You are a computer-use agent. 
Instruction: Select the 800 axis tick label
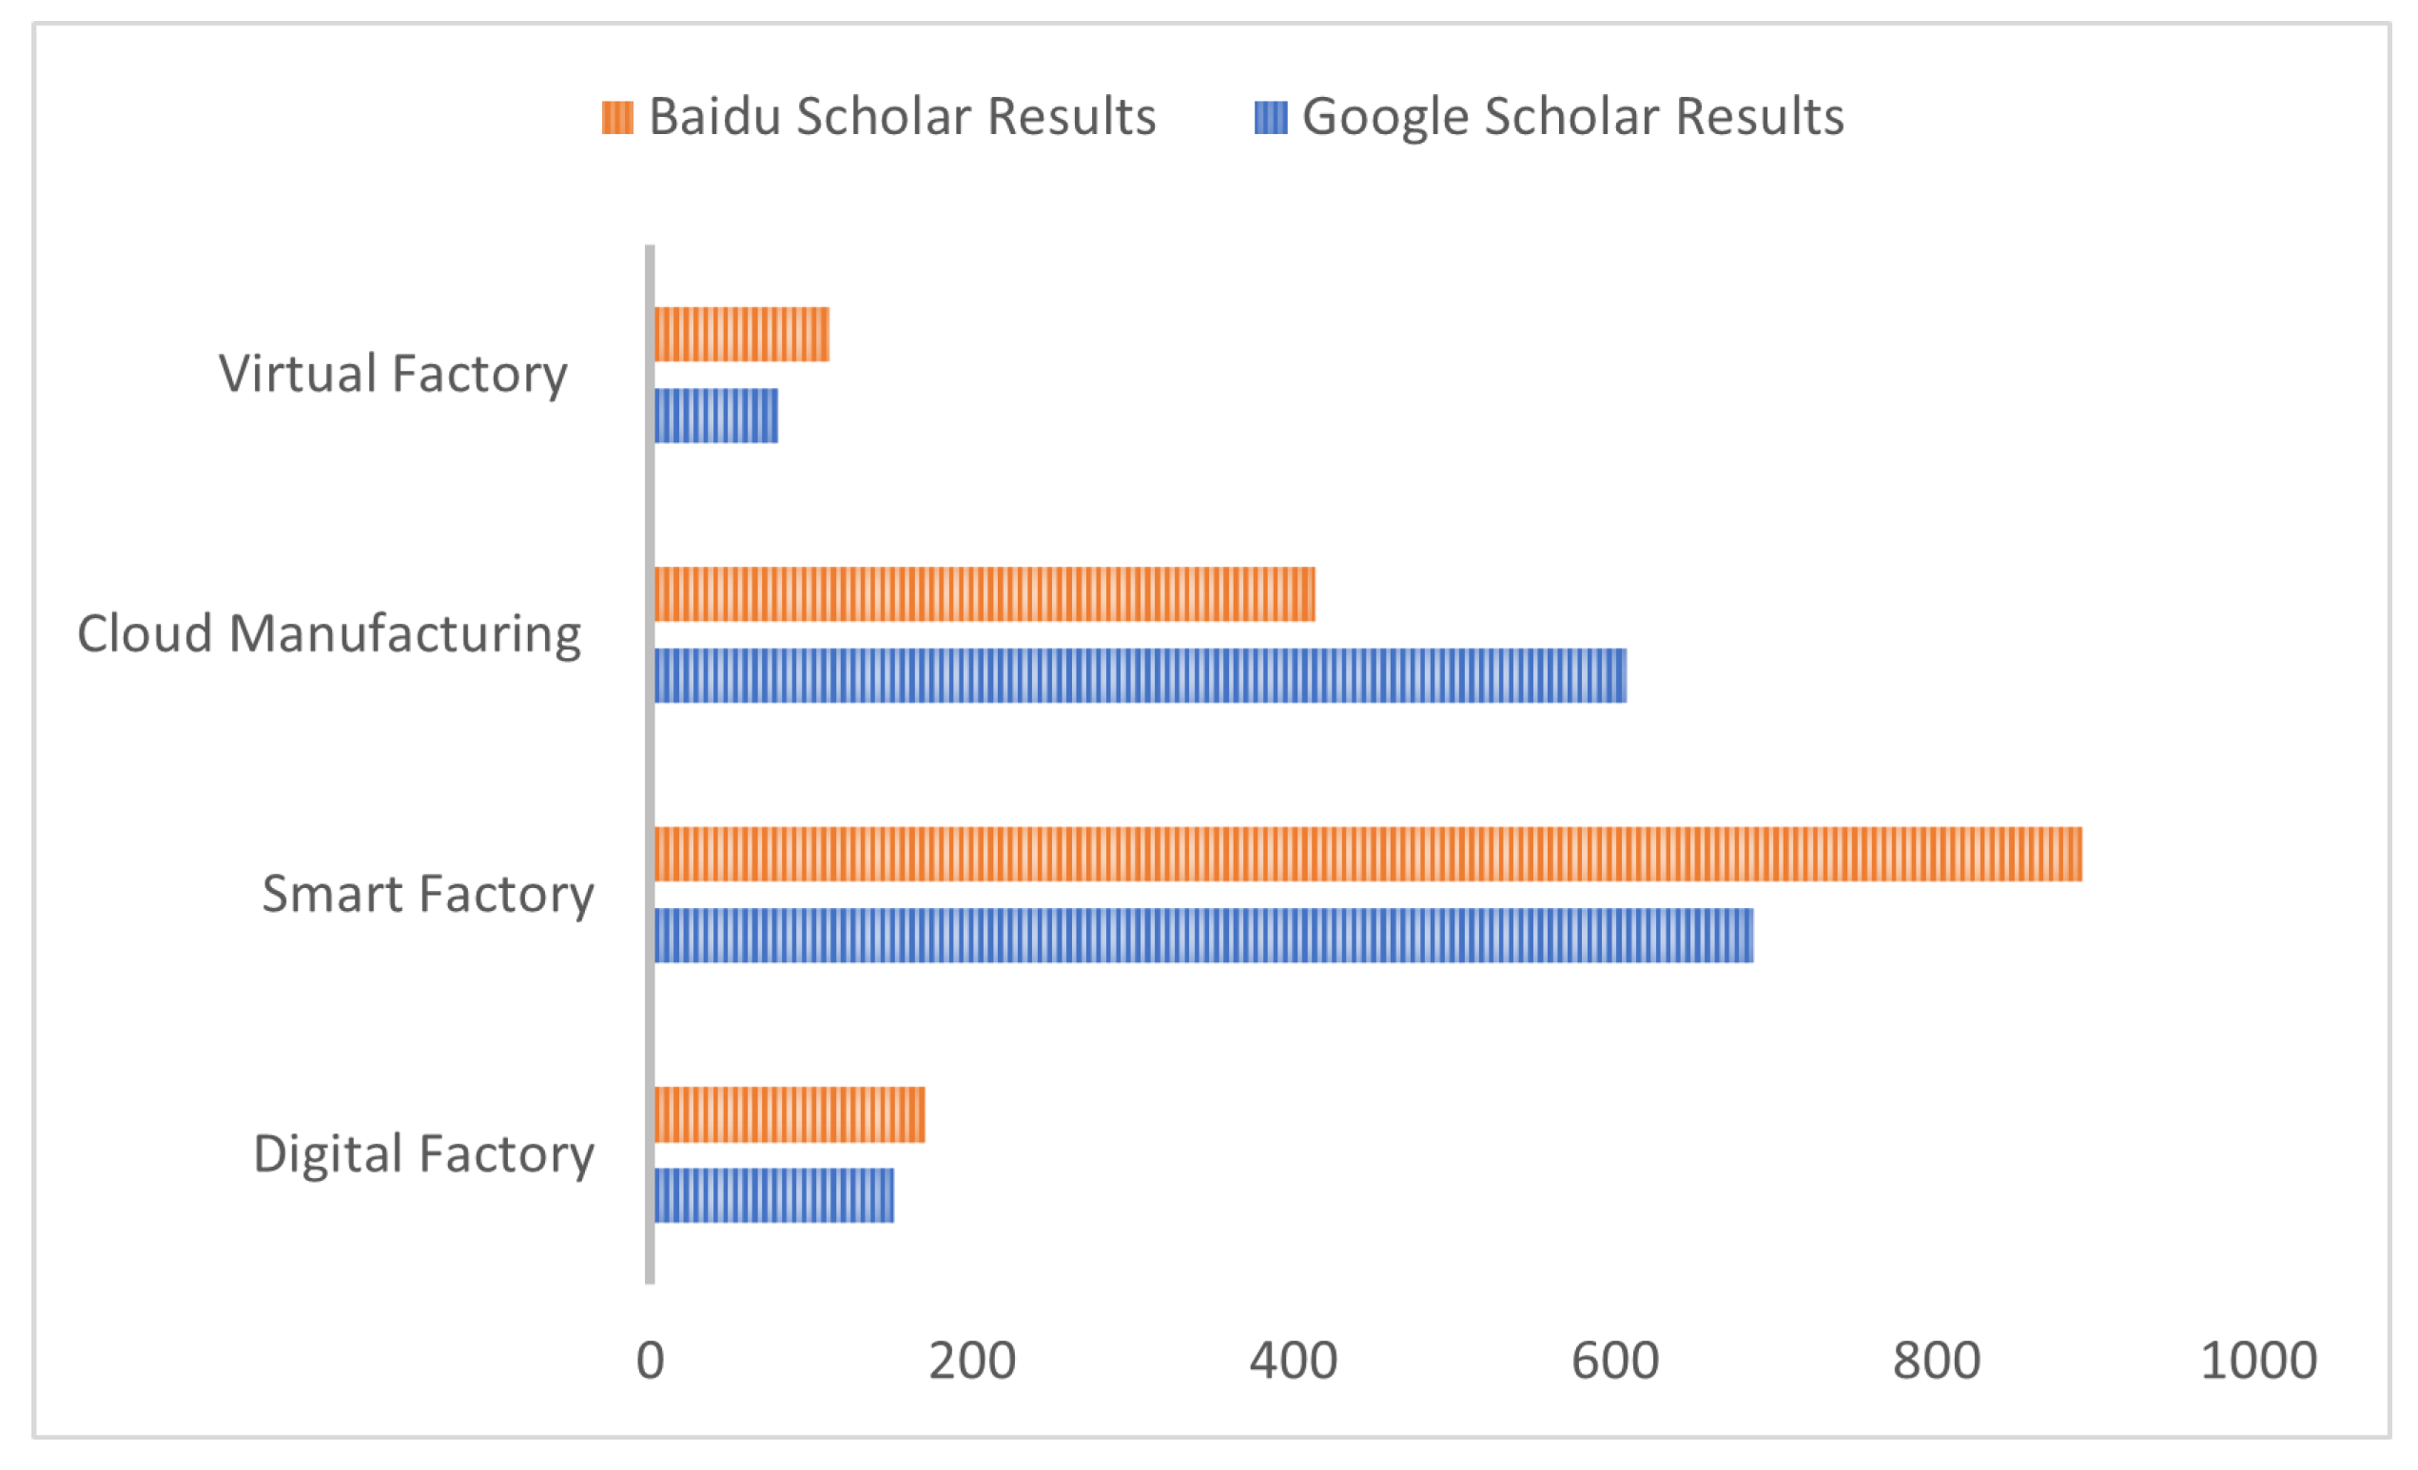click(x=1936, y=1362)
